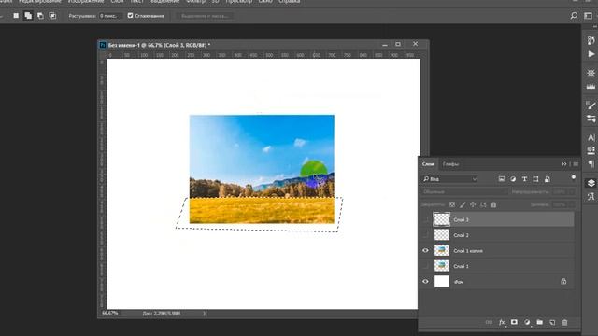Create a new layer group
Image resolution: width=598 pixels, height=336 pixels.
coord(540,322)
